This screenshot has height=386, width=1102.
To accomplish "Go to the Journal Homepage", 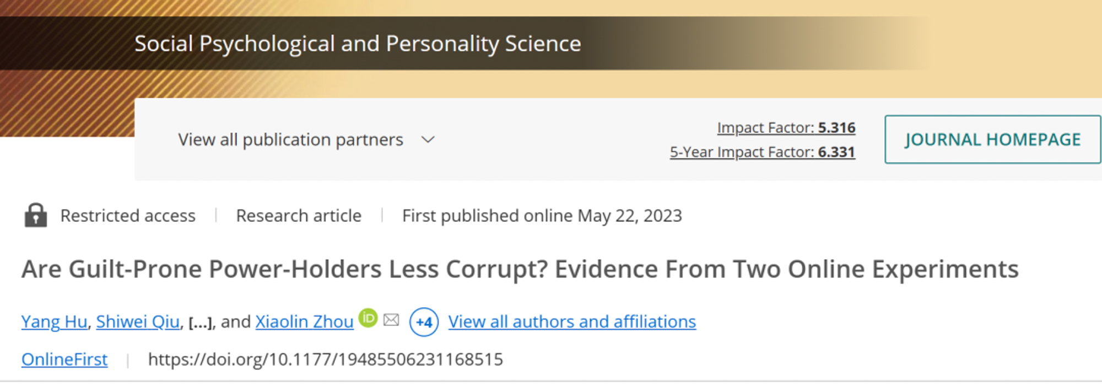I will click(x=992, y=140).
